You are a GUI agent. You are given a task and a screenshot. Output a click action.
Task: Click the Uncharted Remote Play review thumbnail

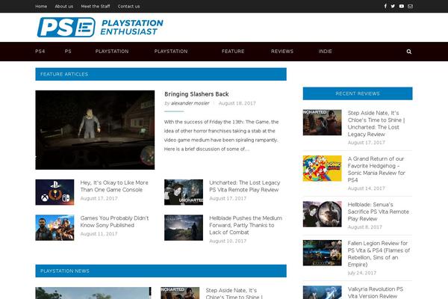184,192
